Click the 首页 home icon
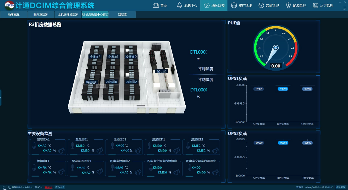Viewport: 348px width, 190px height. click(156, 5)
